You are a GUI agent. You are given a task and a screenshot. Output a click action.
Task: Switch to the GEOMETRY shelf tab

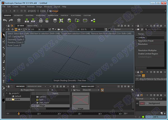18,15
